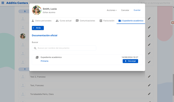This screenshot has height=102, width=174.
Task: Select the Test 2, Francesc row
Action: point(86,77)
